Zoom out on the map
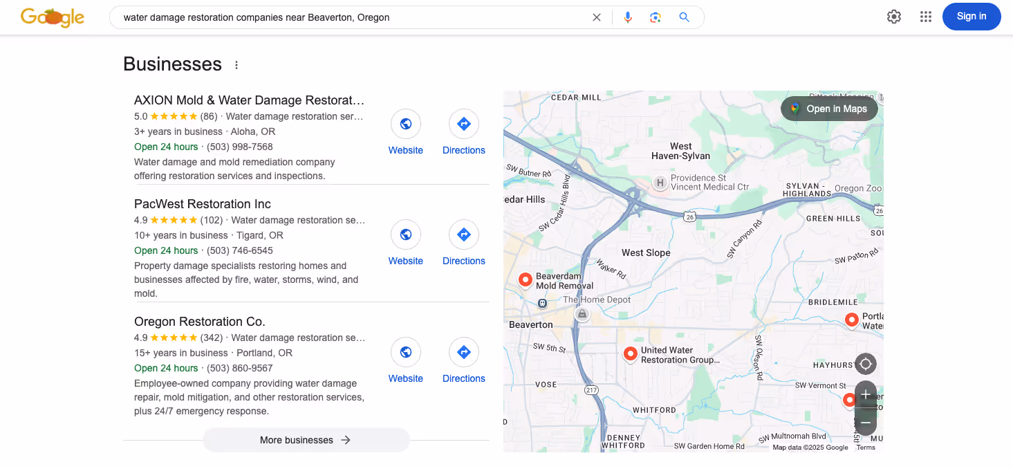 point(865,421)
